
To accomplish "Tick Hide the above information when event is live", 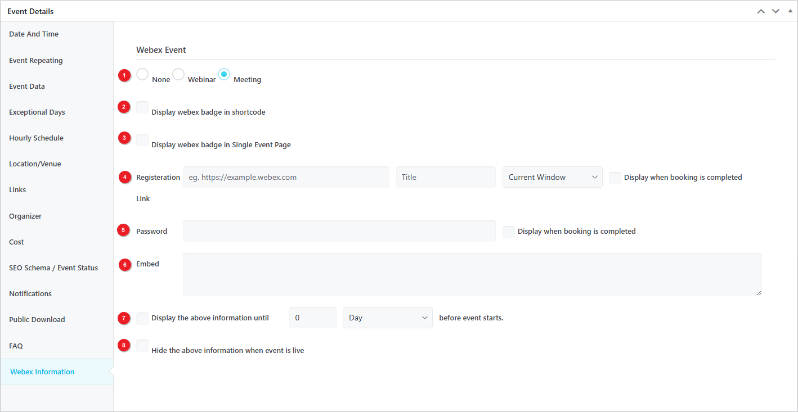I will point(142,346).
